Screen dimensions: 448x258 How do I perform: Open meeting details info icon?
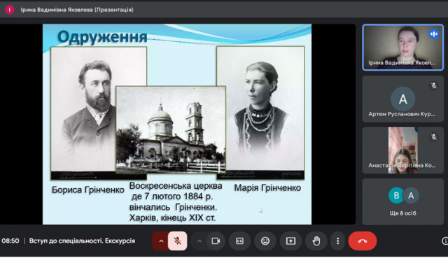(444, 241)
